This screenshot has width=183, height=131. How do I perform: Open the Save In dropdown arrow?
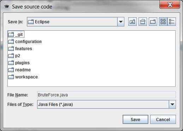[121, 22]
